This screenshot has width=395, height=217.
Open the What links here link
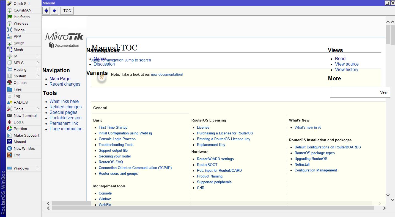[64, 101]
